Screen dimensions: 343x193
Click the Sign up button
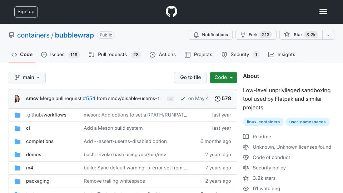(26, 12)
